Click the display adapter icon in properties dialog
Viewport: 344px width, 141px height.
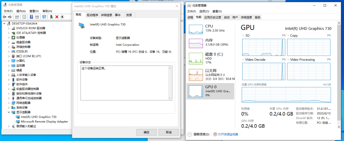pyautogui.click(x=82, y=25)
